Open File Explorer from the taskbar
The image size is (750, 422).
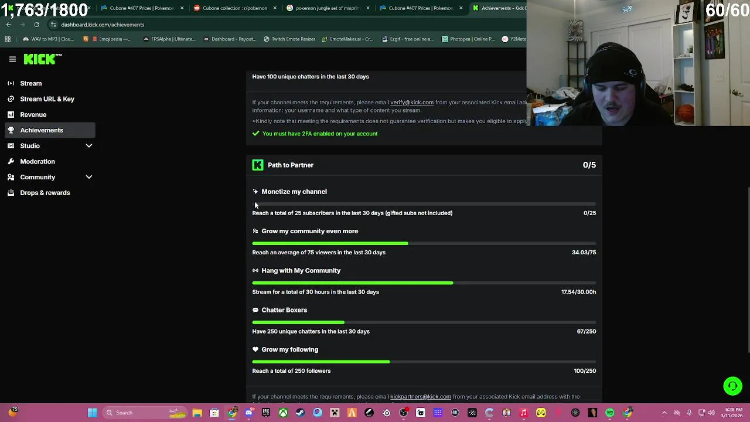(197, 413)
